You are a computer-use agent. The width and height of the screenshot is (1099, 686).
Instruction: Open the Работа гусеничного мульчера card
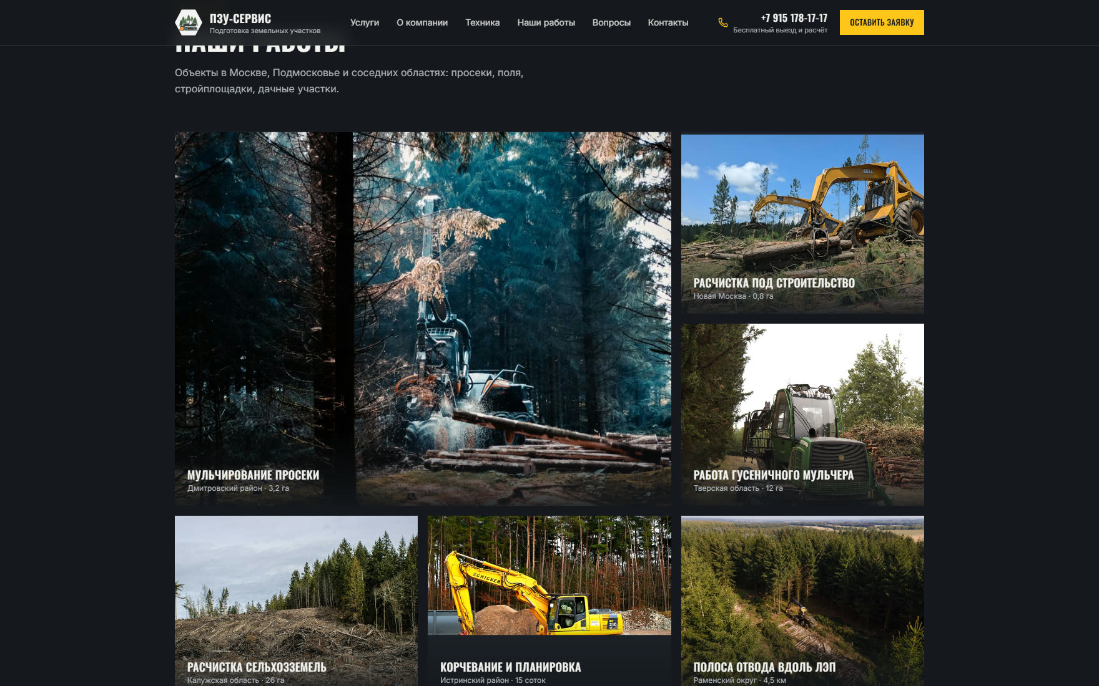click(802, 414)
